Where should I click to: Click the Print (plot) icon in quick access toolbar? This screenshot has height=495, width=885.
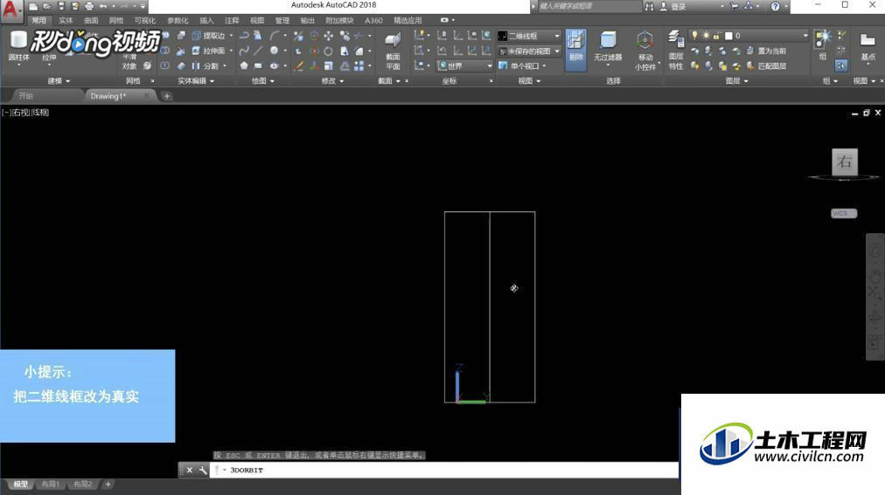click(x=89, y=6)
